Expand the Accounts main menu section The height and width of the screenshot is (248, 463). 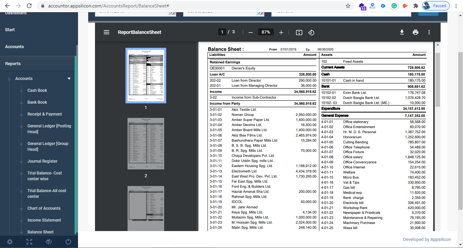coord(15,47)
